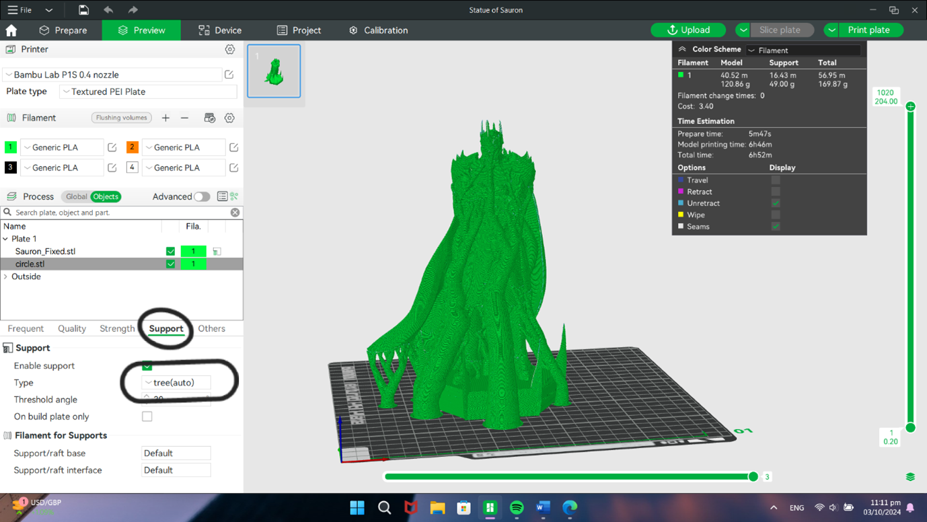
Task: Expand the Outside tree node
Action: click(x=6, y=277)
